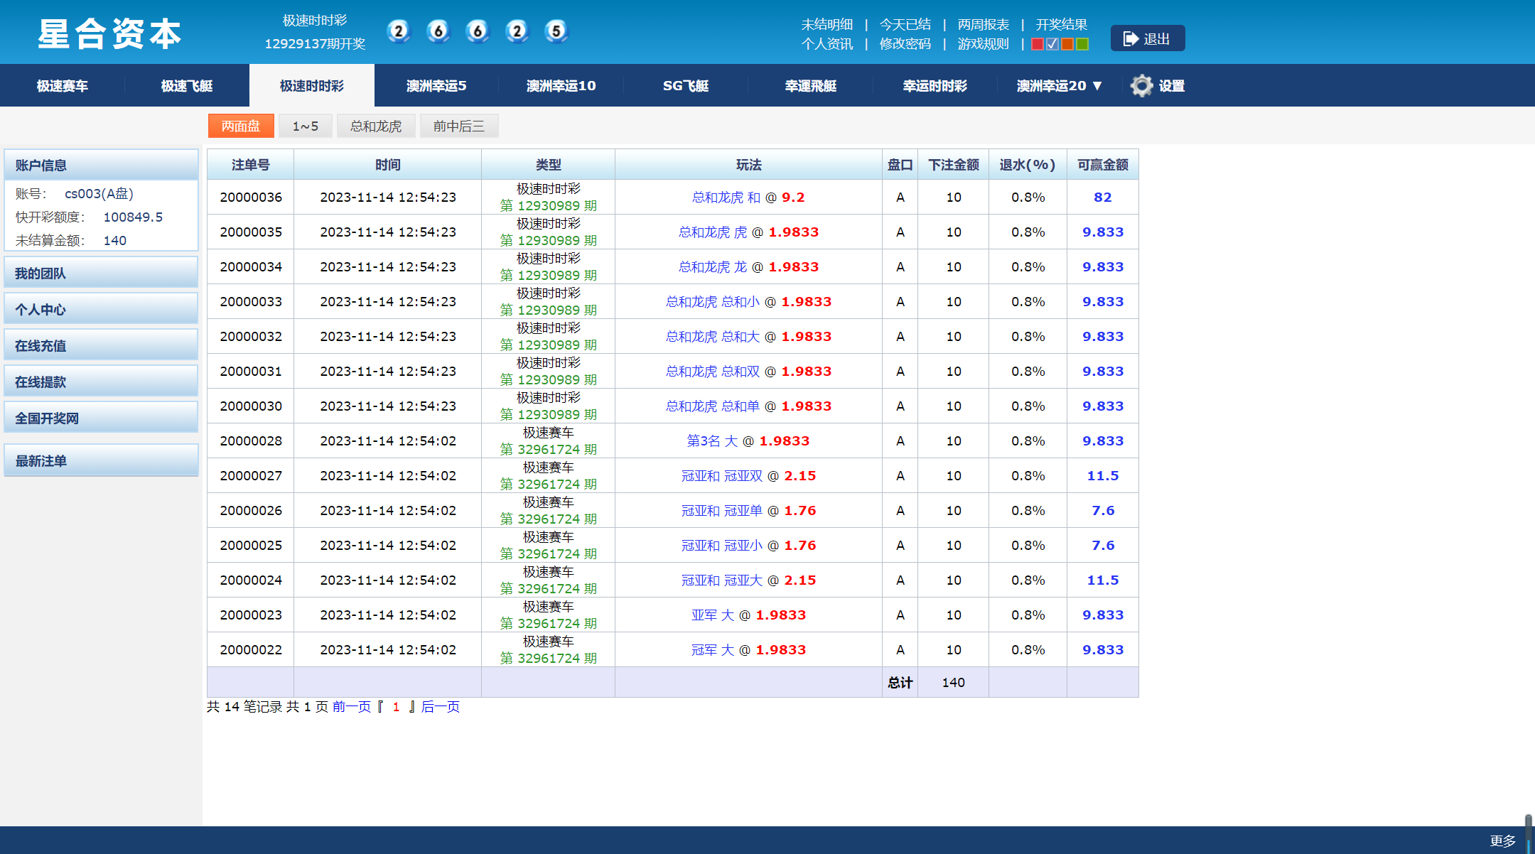Switch to the 幸運飛艇 tab
The width and height of the screenshot is (1535, 854).
811,86
